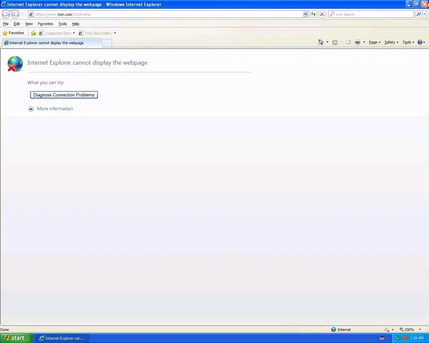
Task: Restore down the Internet Explorer window
Action: [417, 4]
